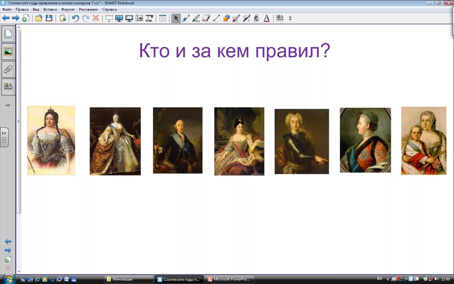Redo the last undone action
This screenshot has width=454, height=284.
[85, 18]
